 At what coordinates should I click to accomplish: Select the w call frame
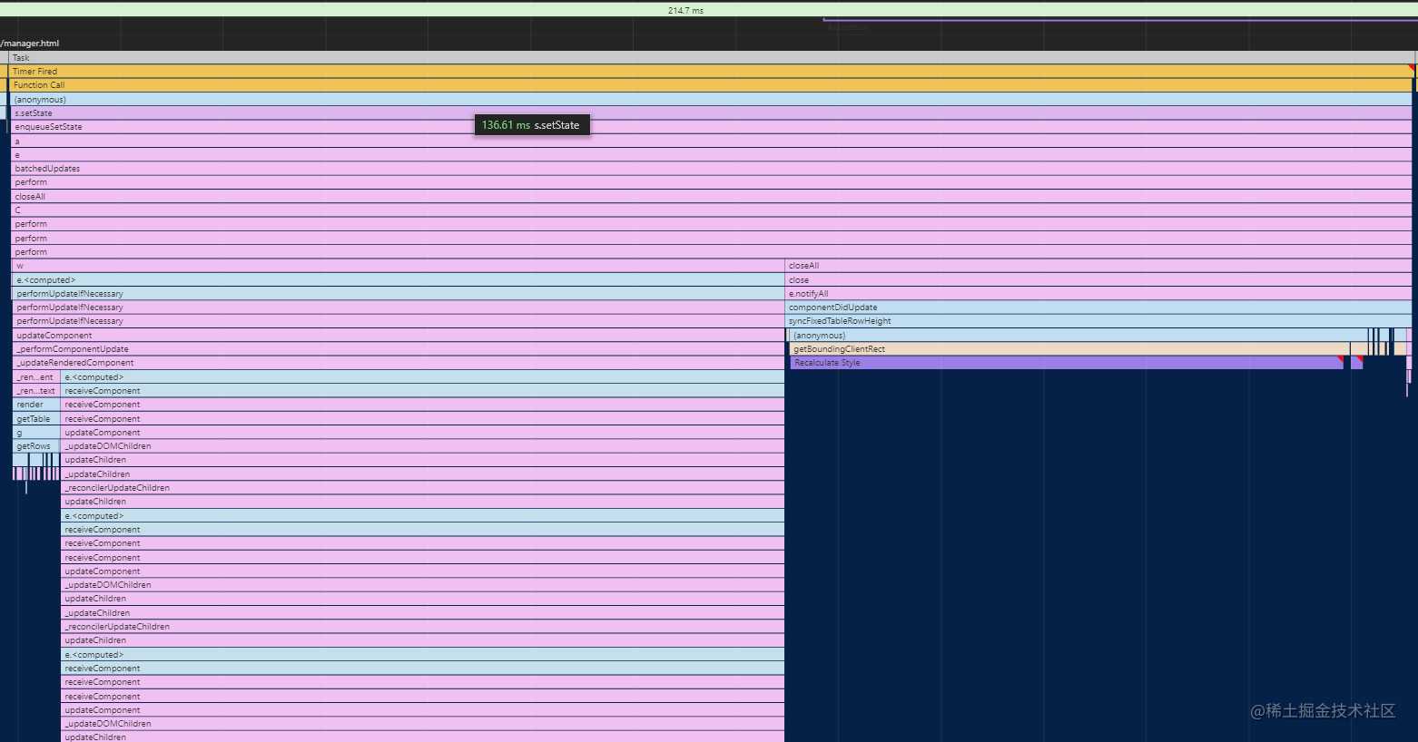[x=398, y=266]
